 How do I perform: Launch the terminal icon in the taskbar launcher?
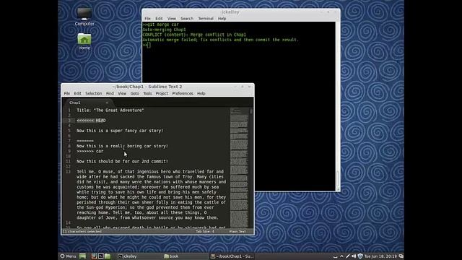pos(100,256)
